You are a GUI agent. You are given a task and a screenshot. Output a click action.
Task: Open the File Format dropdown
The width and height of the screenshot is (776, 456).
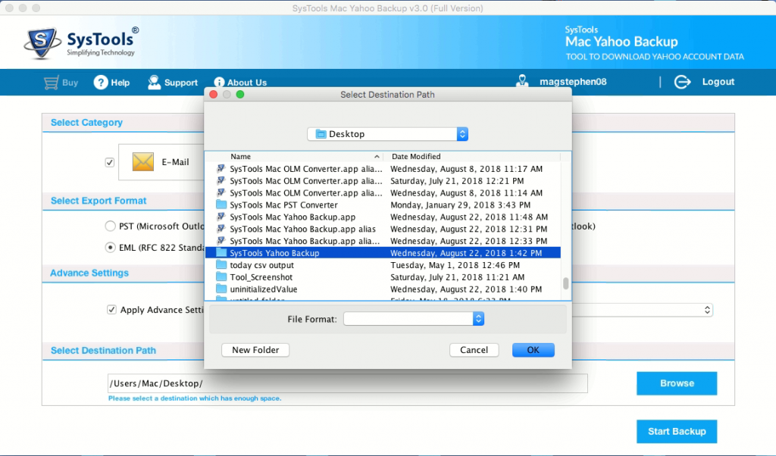414,319
